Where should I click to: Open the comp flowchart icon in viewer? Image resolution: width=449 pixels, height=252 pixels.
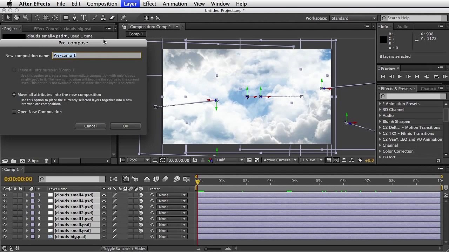[x=352, y=160]
